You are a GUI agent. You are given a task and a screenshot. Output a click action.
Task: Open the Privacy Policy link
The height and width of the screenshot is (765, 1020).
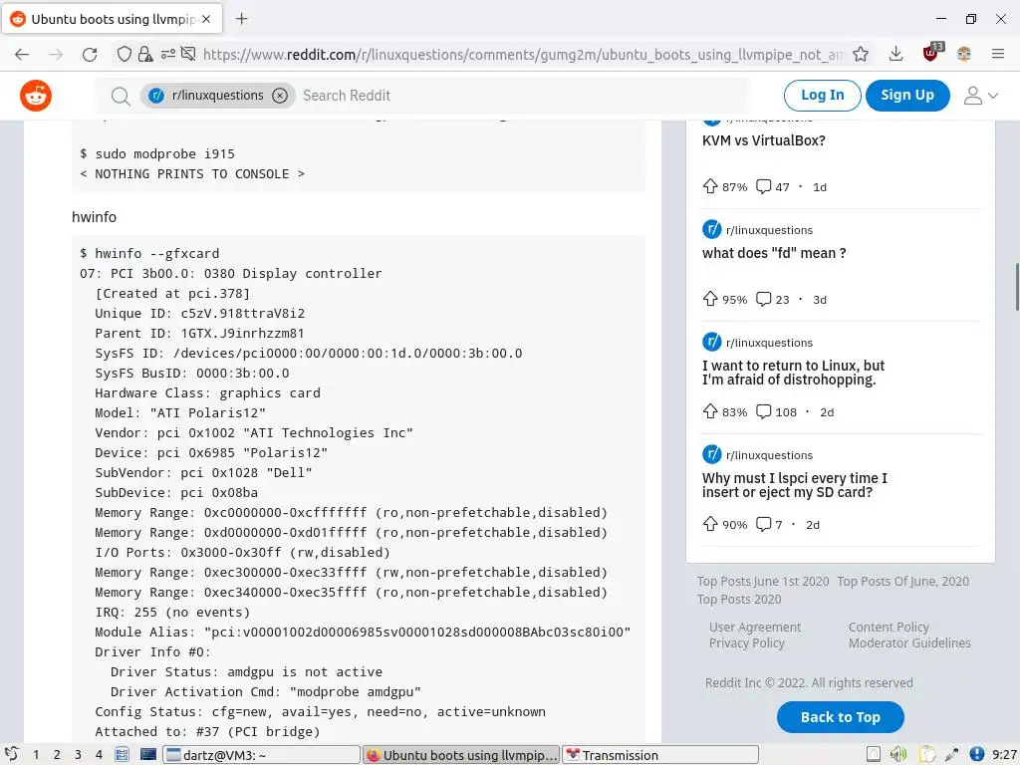click(x=747, y=642)
